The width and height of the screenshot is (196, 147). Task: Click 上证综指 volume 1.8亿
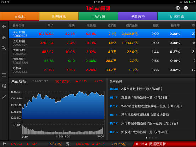pyautogui.click(x=112, y=43)
